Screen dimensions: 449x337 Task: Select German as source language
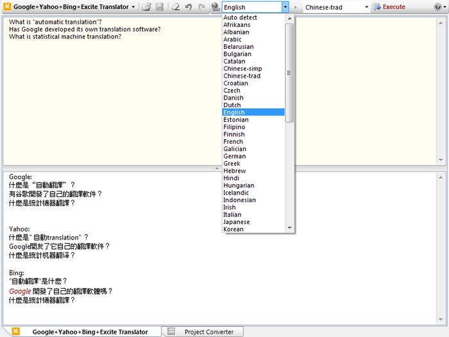253,156
